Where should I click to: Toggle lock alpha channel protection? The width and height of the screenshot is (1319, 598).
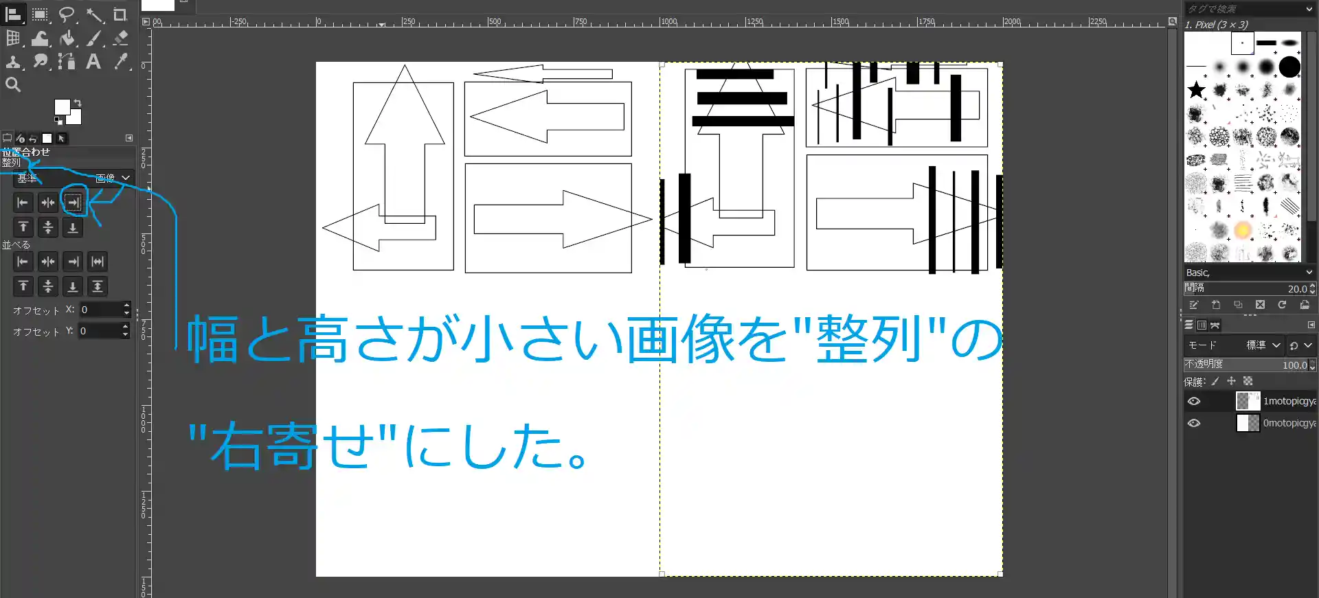pos(1248,381)
